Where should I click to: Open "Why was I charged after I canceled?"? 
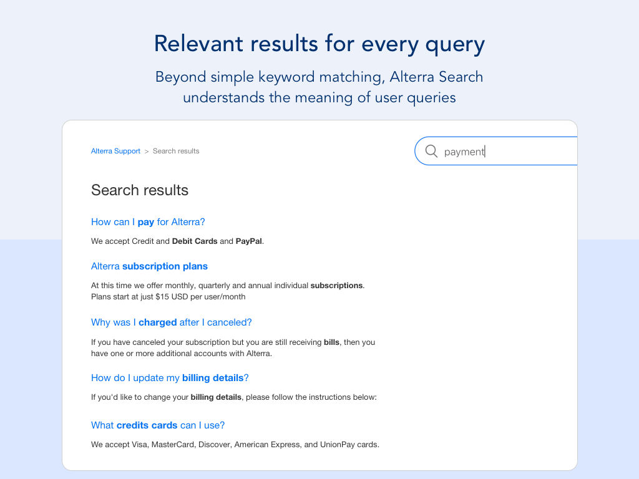[x=171, y=322]
